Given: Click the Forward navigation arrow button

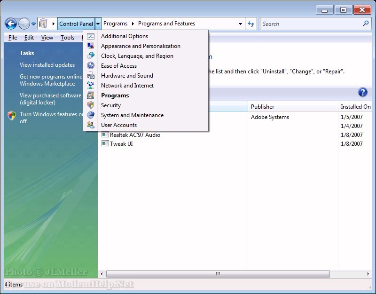Looking at the screenshot, I should (24, 24).
